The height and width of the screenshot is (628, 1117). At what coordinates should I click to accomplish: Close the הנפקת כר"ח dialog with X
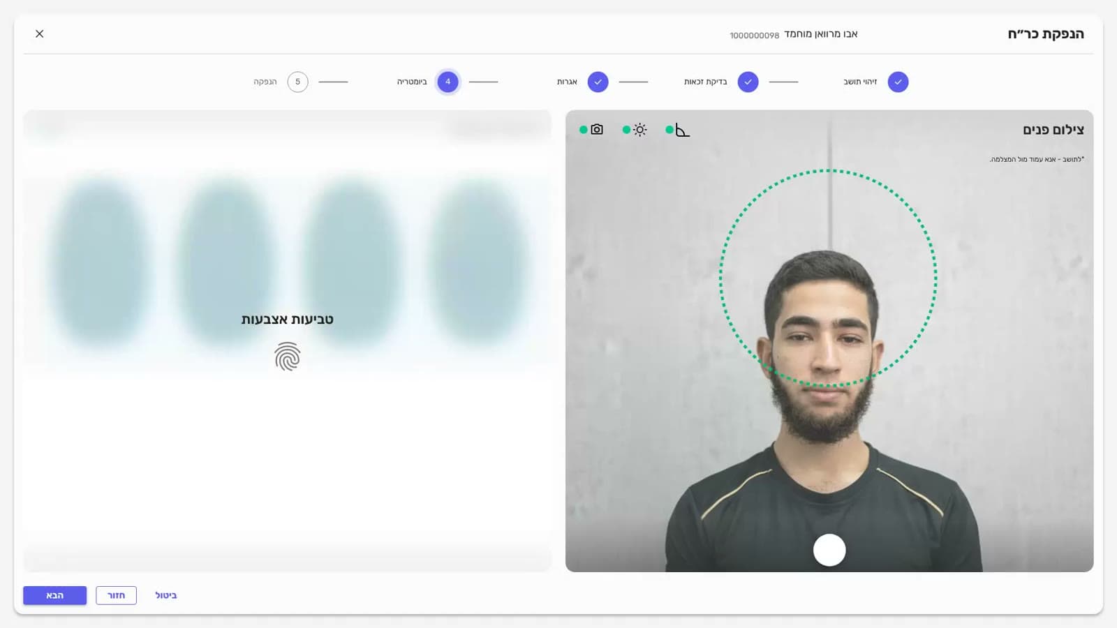[40, 33]
